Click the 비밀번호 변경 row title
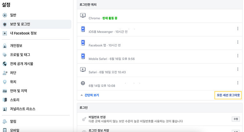 97,117
